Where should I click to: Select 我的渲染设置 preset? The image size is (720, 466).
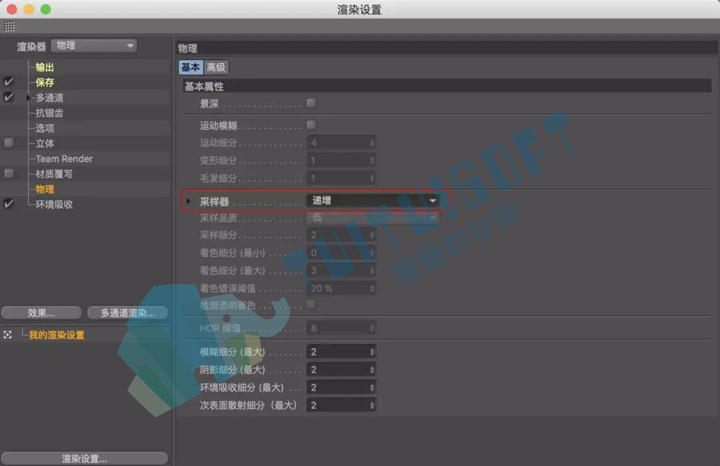[x=57, y=335]
